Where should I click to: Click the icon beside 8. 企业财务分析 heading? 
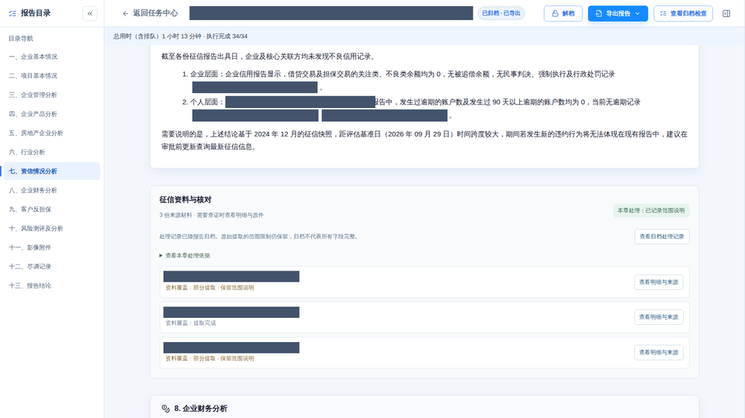165,409
